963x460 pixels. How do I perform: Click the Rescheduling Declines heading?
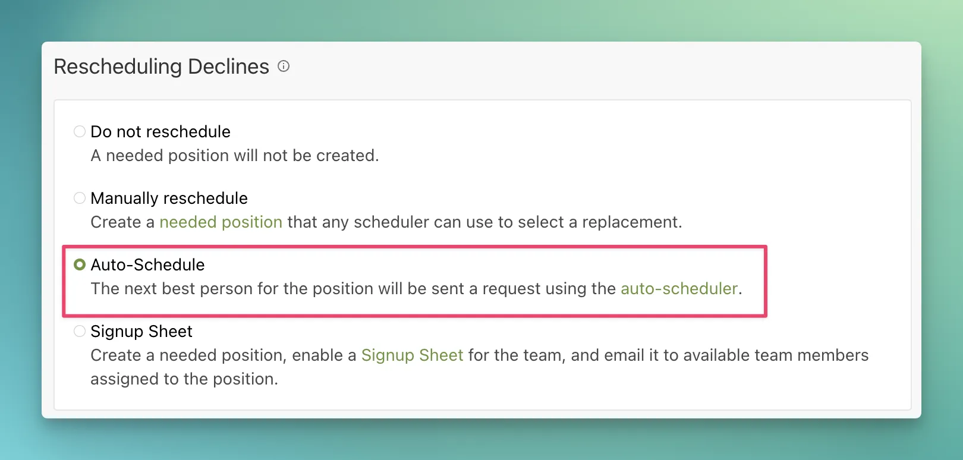click(x=162, y=67)
